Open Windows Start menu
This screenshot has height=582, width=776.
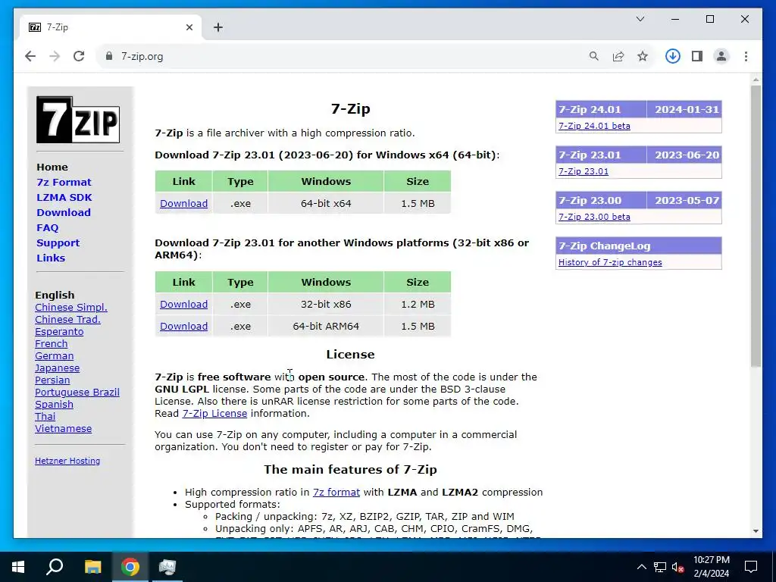point(18,567)
